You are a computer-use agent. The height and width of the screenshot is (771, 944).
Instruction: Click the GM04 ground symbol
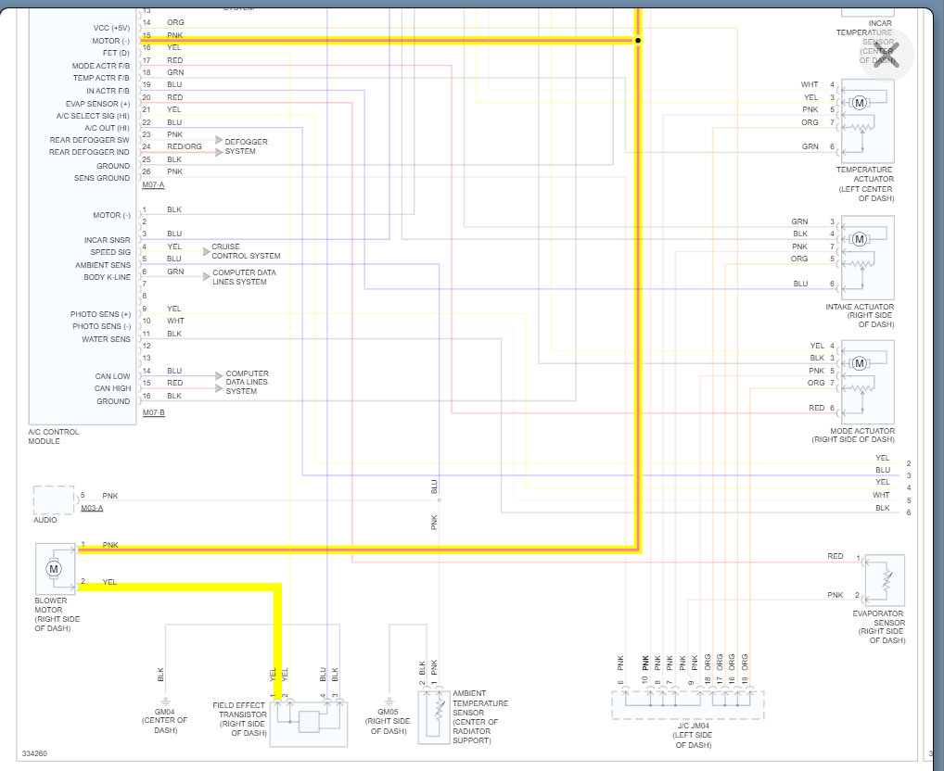[x=166, y=701]
